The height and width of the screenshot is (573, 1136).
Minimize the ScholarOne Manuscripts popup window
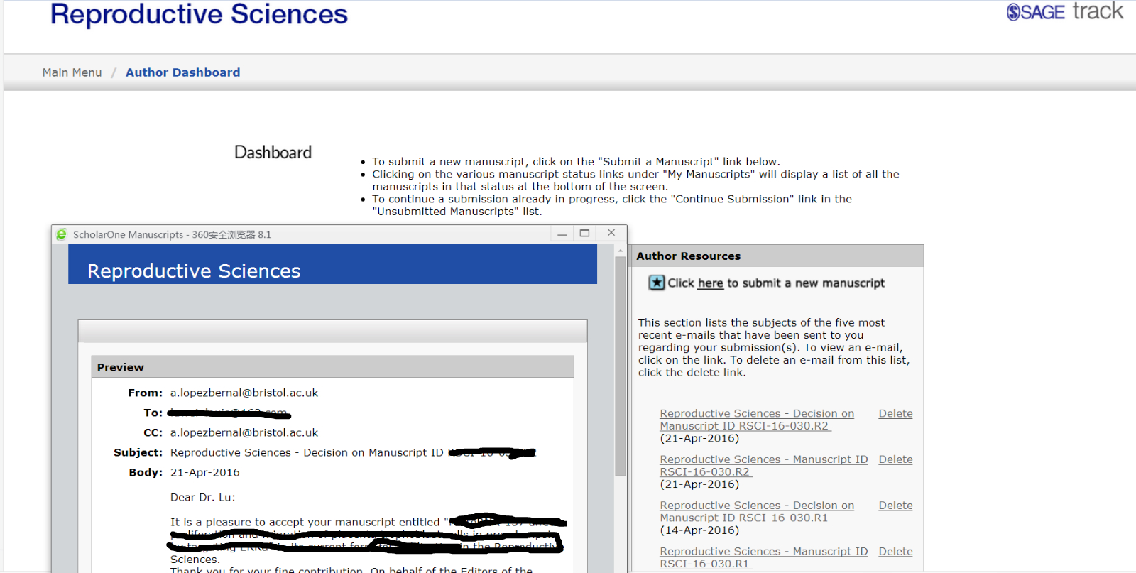tap(562, 234)
